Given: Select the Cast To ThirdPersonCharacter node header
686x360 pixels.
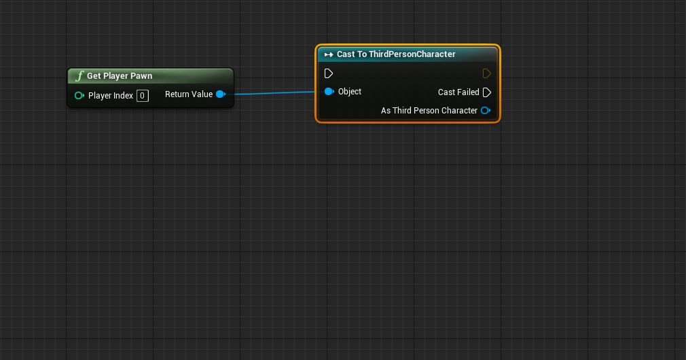Looking at the screenshot, I should coord(408,54).
